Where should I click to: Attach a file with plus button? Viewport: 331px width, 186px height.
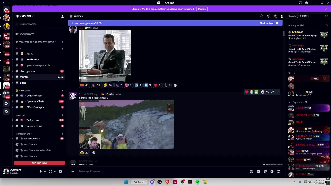pyautogui.click(x=73, y=171)
